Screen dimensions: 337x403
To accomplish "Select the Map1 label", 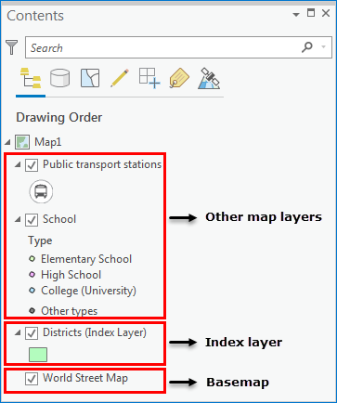I will coord(48,142).
